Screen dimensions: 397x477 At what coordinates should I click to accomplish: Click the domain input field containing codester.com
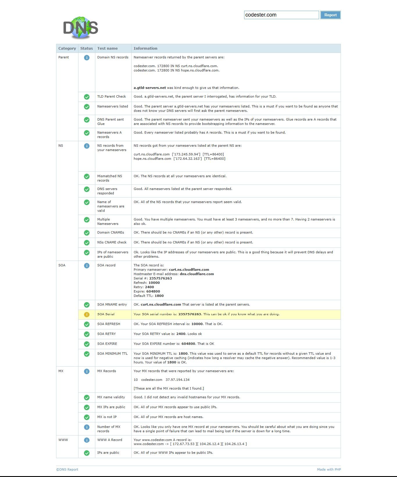click(x=281, y=15)
